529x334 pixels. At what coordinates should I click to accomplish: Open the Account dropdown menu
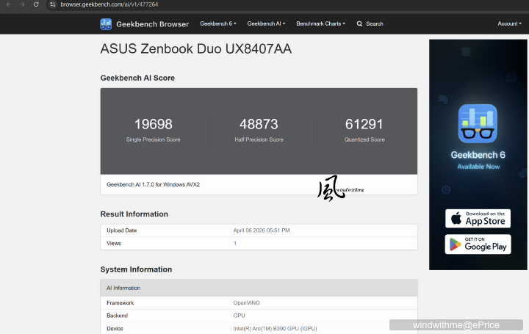pyautogui.click(x=509, y=23)
